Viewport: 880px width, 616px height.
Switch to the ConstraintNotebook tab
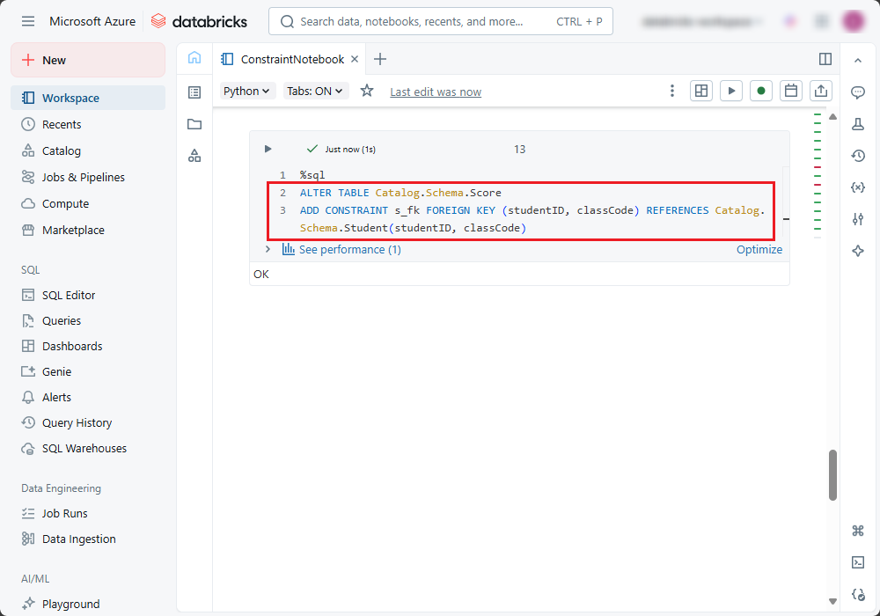292,59
